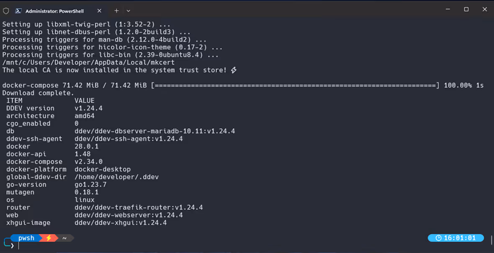Click the tilde home directory prompt segment
494x253 pixels.
[x=64, y=238]
